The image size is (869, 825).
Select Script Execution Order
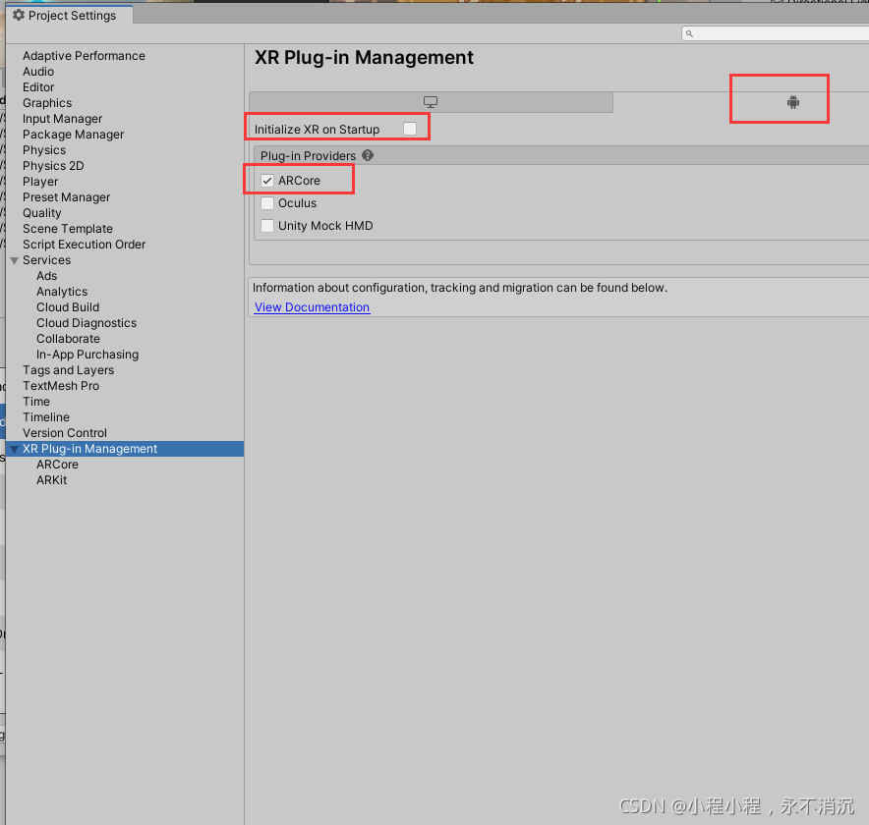click(x=84, y=245)
